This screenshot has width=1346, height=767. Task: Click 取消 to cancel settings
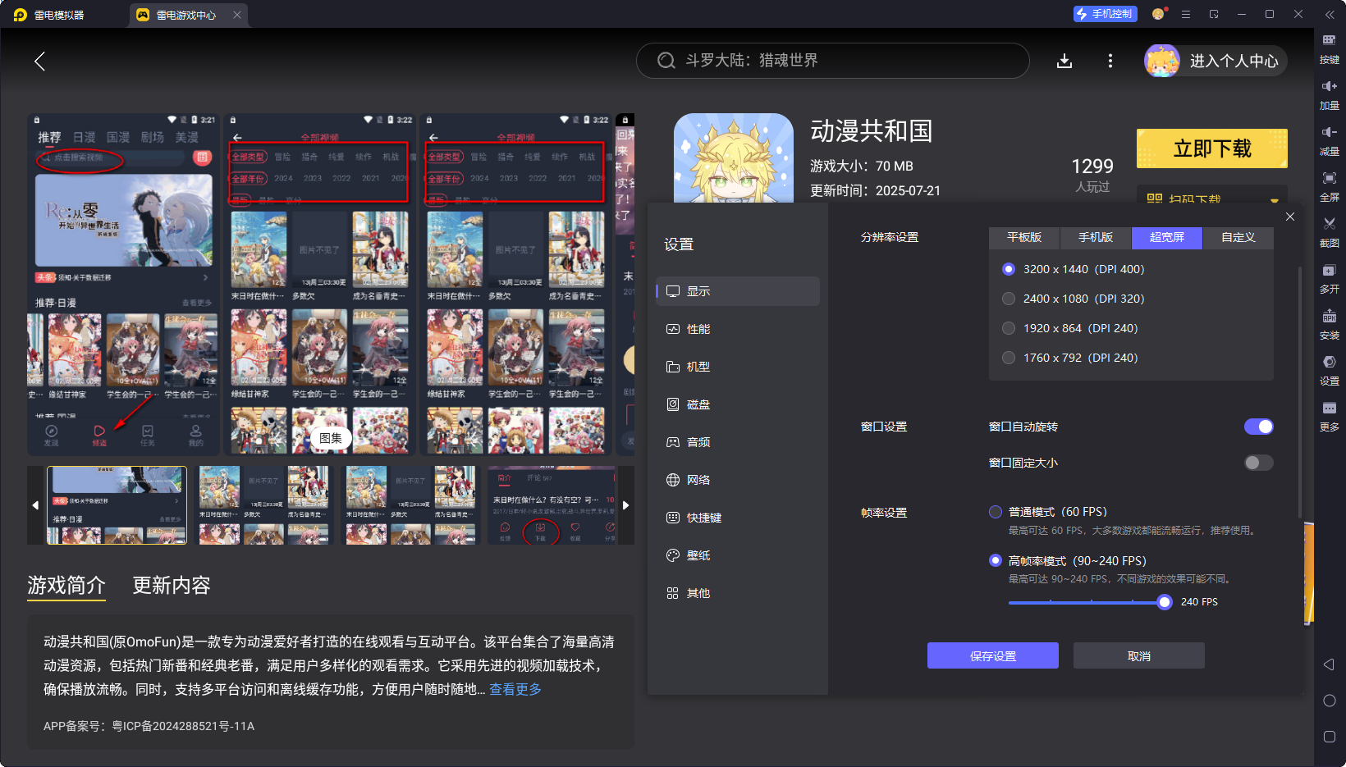(x=1139, y=655)
